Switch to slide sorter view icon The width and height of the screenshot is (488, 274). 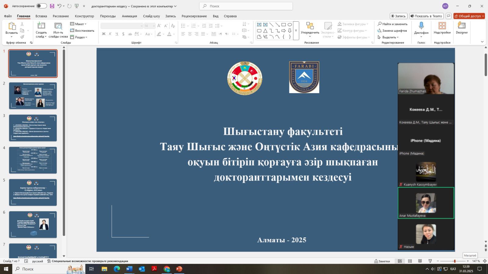click(x=410, y=261)
